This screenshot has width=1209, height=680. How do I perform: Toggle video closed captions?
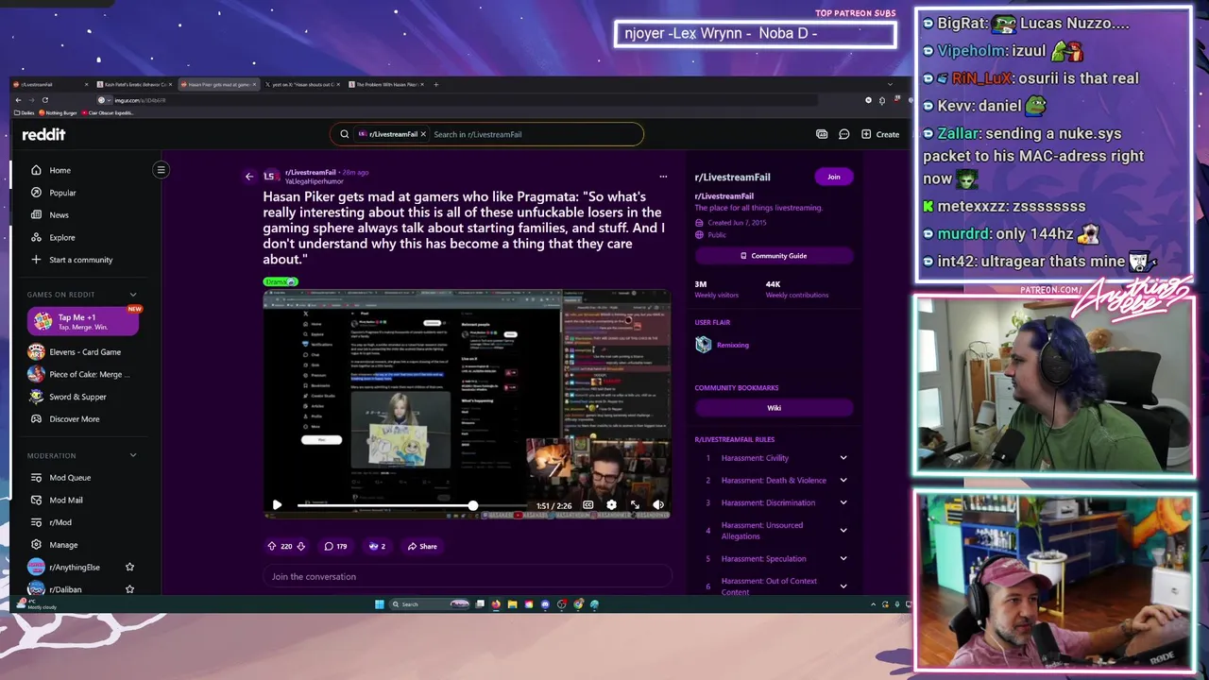587,505
